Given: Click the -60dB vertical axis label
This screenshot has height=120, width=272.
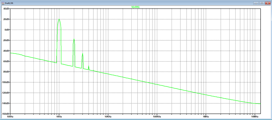Looking at the screenshot, I should [x=6, y=61].
